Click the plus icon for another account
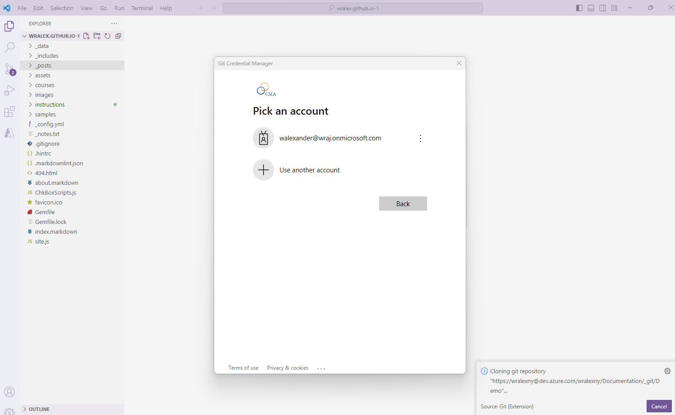 (x=264, y=170)
